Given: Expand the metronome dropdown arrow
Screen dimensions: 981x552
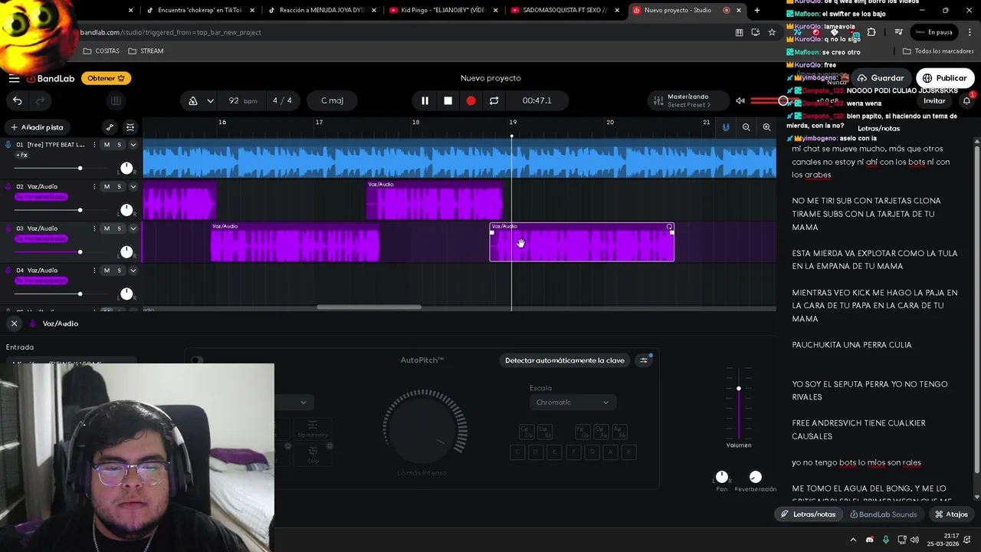Looking at the screenshot, I should [210, 100].
